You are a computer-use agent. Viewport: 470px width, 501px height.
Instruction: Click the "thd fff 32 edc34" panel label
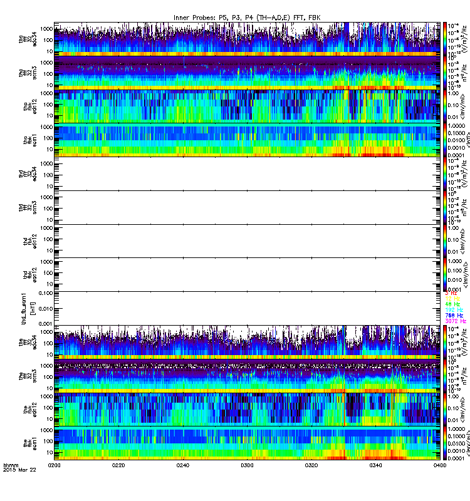pyautogui.click(x=28, y=174)
